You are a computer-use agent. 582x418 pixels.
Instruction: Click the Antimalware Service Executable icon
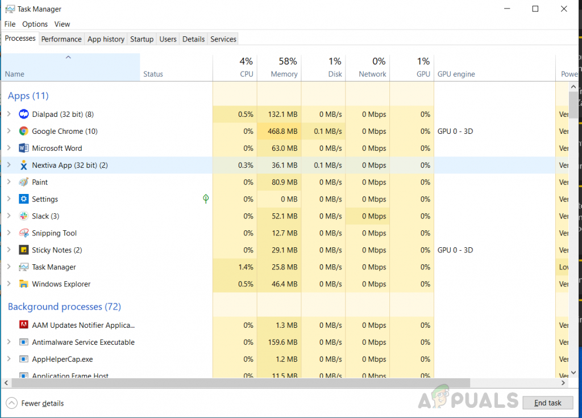[24, 342]
